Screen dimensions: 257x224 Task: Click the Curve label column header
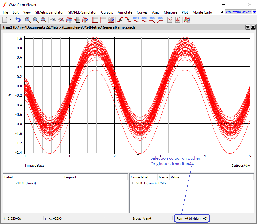tap(139, 177)
